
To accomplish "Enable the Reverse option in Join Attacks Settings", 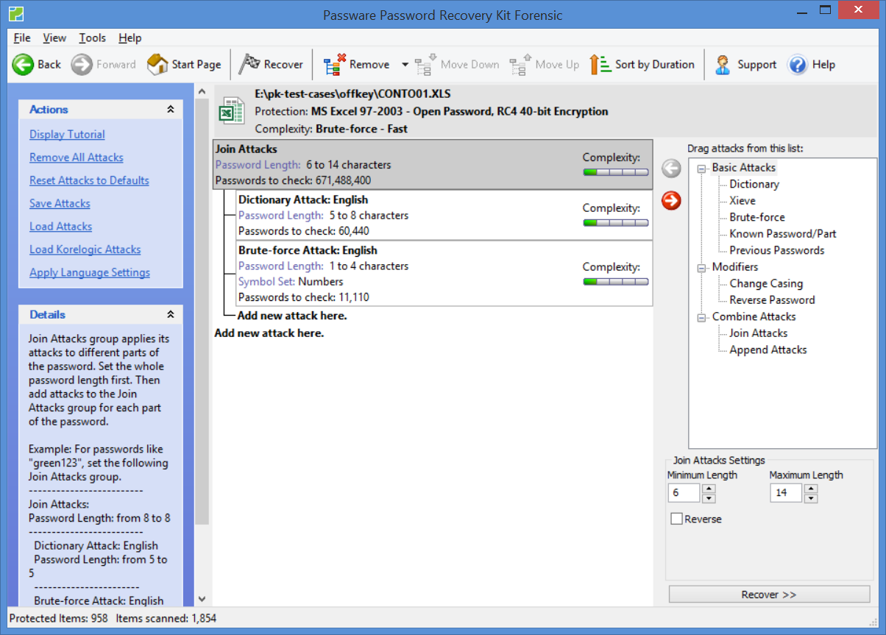I will click(x=677, y=519).
